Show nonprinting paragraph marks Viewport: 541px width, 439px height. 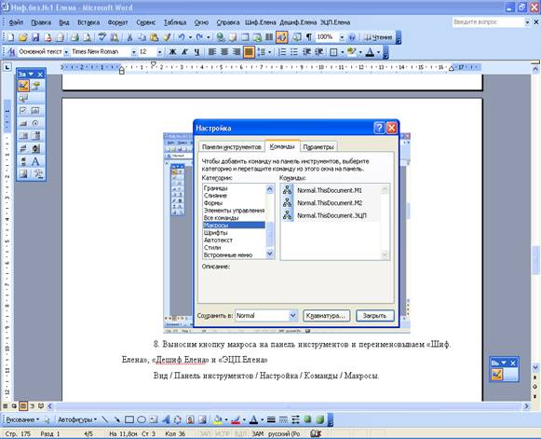309,37
